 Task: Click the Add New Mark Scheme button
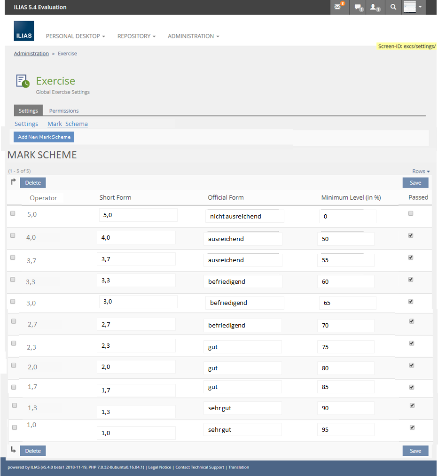44,137
